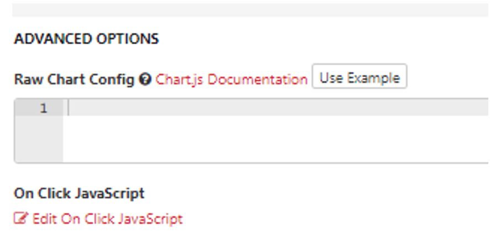490x238 pixels.
Task: Click the help question mark icon
Action: pos(145,80)
